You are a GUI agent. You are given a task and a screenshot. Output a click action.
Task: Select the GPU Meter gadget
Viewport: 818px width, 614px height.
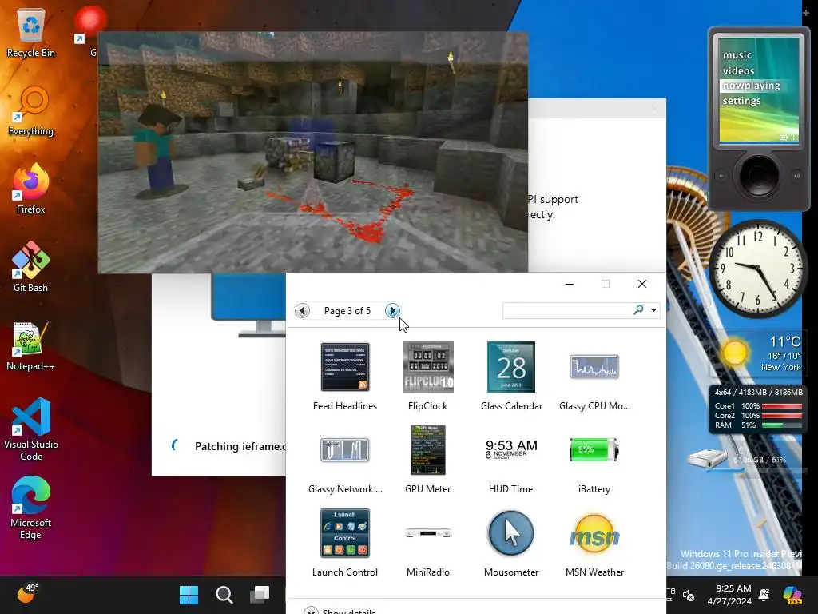(x=428, y=450)
